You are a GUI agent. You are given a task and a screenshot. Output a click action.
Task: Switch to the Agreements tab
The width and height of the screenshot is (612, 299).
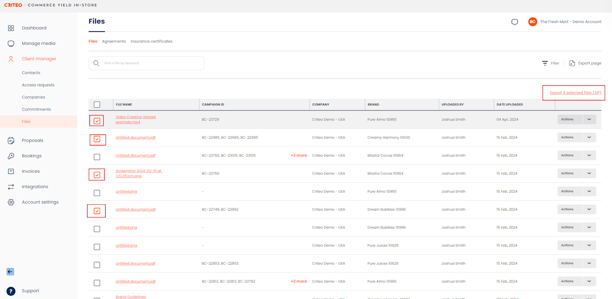point(114,41)
